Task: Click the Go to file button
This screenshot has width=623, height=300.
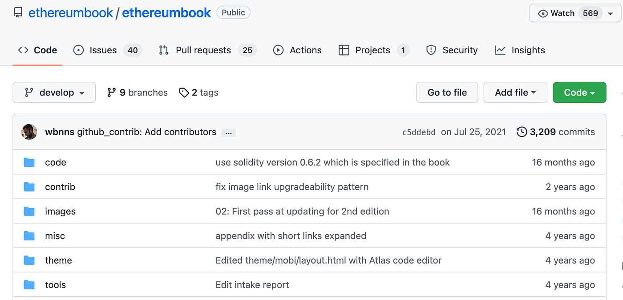Action: click(447, 92)
